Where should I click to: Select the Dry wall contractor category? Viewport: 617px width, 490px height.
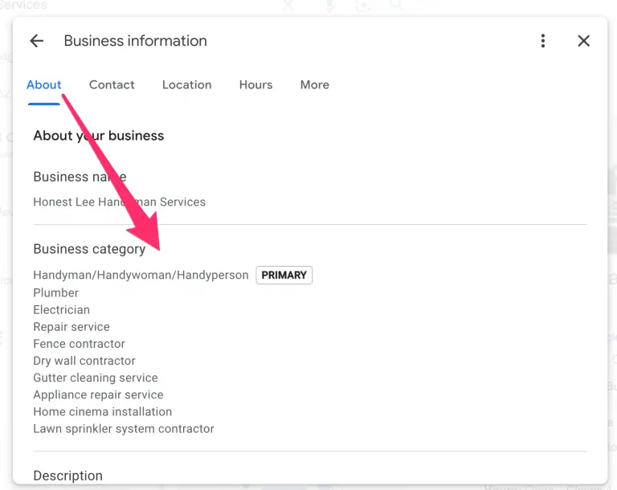point(84,361)
